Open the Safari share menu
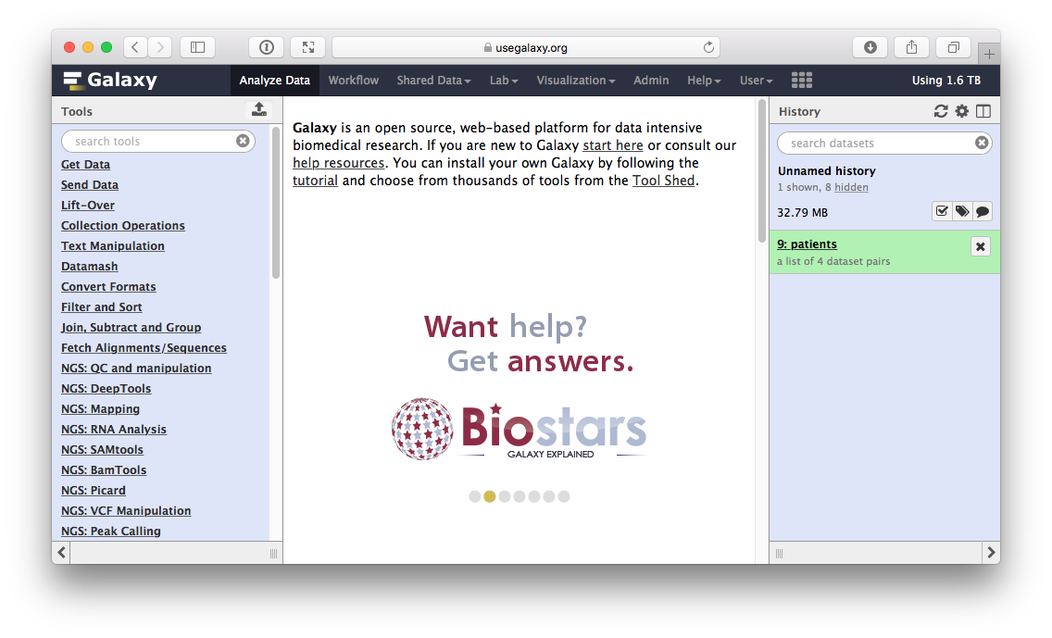The image size is (1052, 638). (x=911, y=47)
